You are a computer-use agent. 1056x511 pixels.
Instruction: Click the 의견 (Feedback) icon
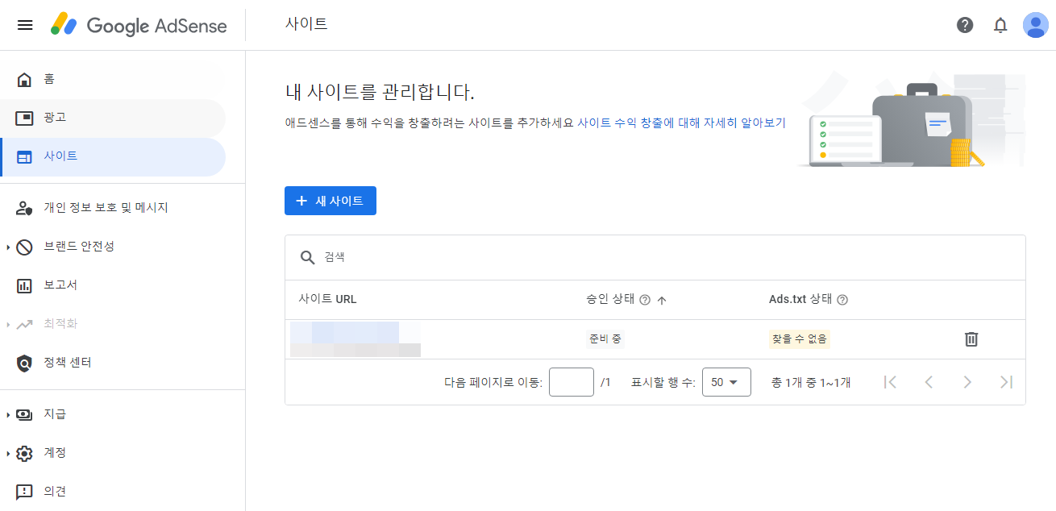23,491
